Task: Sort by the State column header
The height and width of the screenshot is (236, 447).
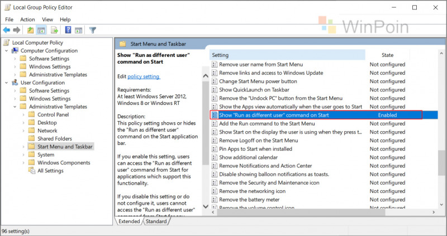Action: 387,55
